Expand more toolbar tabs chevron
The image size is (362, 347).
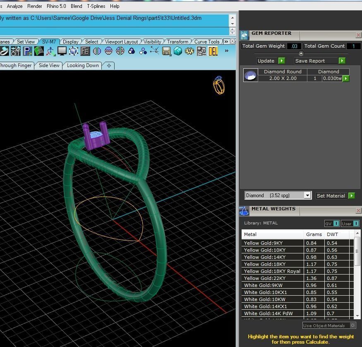coord(226,41)
